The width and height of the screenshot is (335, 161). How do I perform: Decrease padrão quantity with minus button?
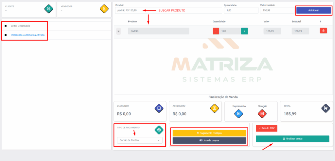(x=216, y=31)
